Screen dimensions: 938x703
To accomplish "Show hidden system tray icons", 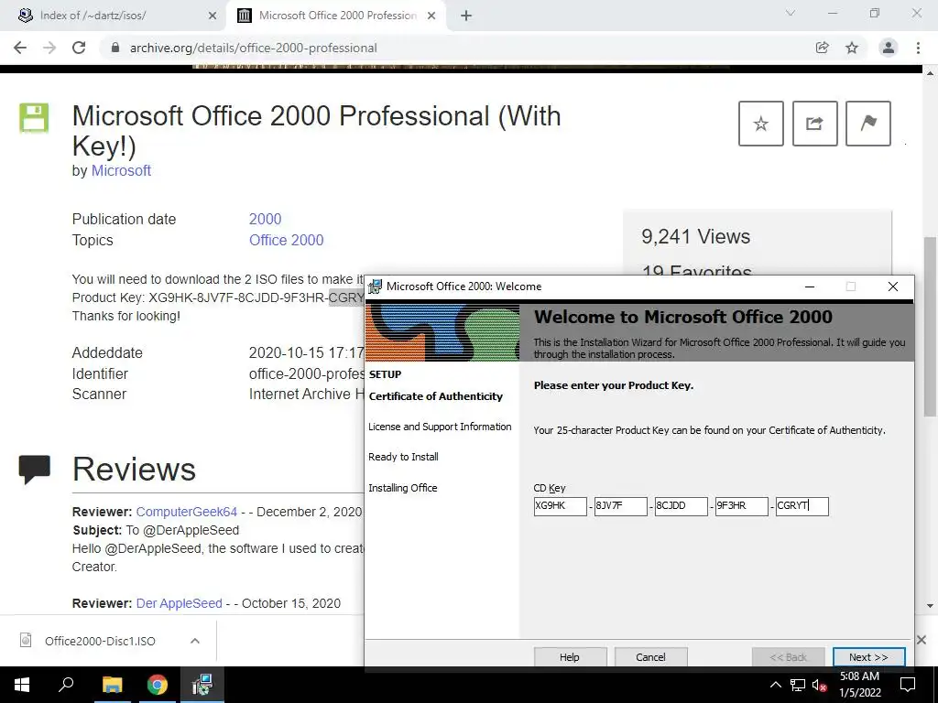I will [775, 685].
